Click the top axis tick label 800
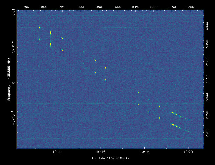 (44, 7)
